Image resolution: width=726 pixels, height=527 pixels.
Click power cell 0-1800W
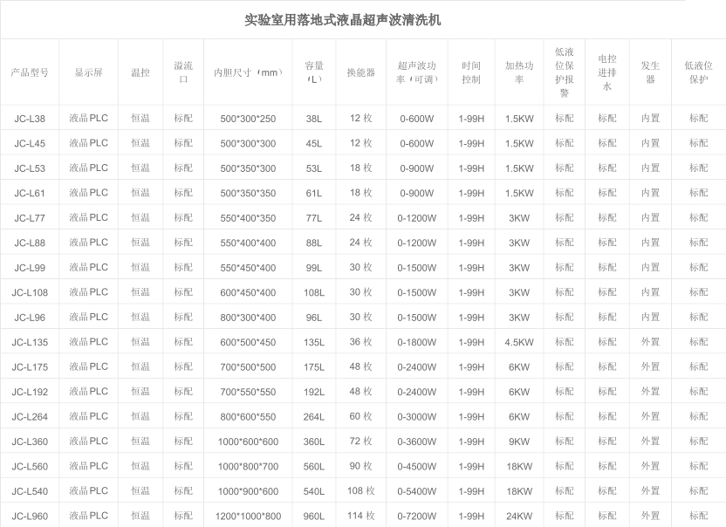pos(417,342)
